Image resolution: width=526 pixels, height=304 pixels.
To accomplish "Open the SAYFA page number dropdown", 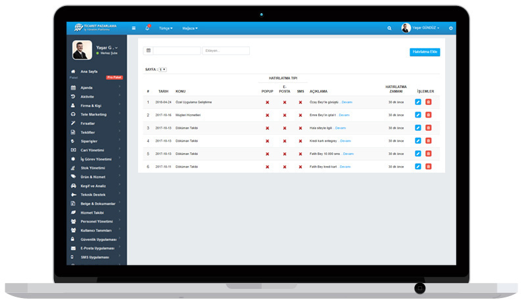I will 162,70.
